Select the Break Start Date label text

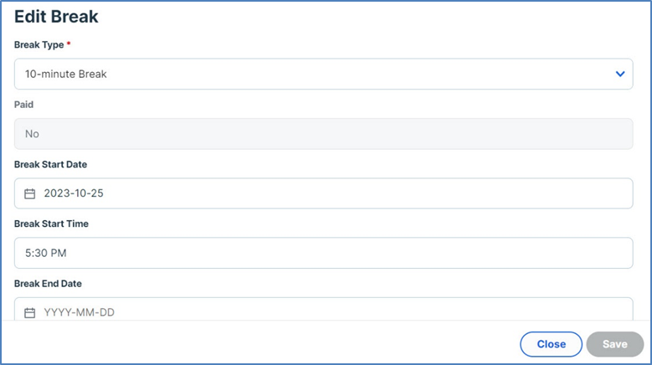pos(50,164)
